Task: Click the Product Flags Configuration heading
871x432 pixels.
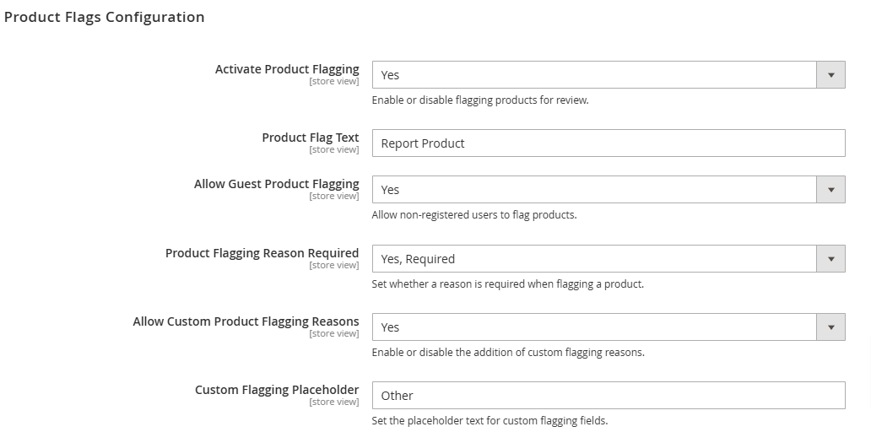Action: click(105, 17)
